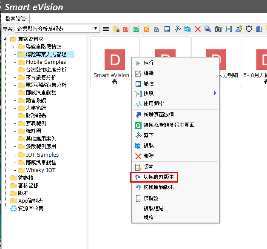Open the Whisky IOT folder
Image resolution: width=267 pixels, height=249 pixels.
40,170
